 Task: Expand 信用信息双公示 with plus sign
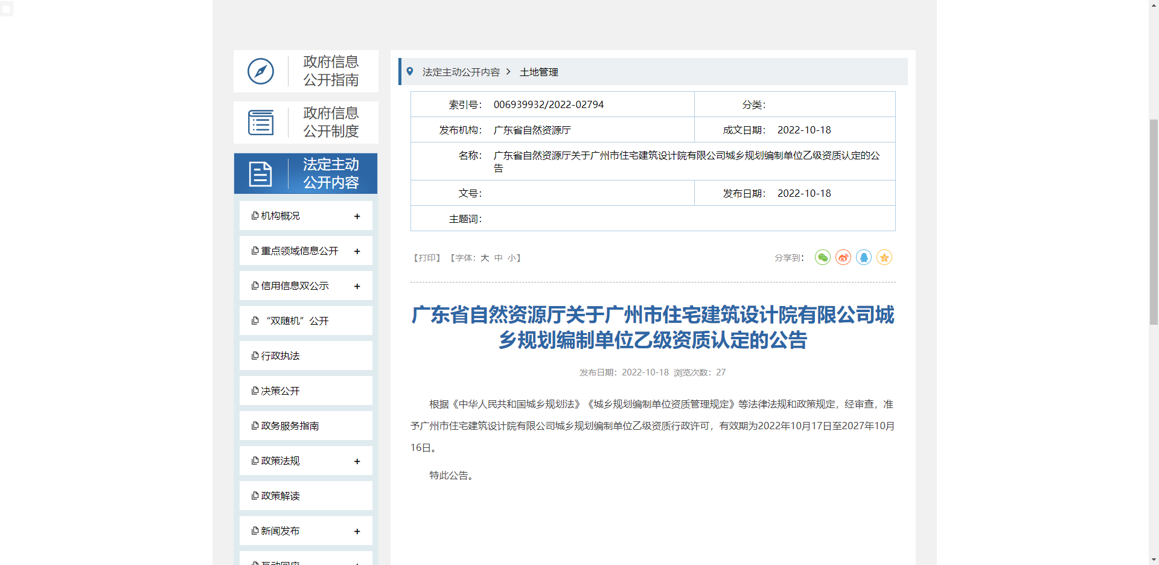pos(357,286)
